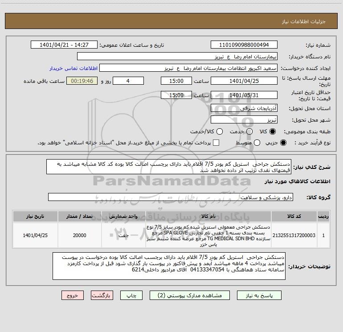Select the کالا radio button

click(x=273, y=131)
